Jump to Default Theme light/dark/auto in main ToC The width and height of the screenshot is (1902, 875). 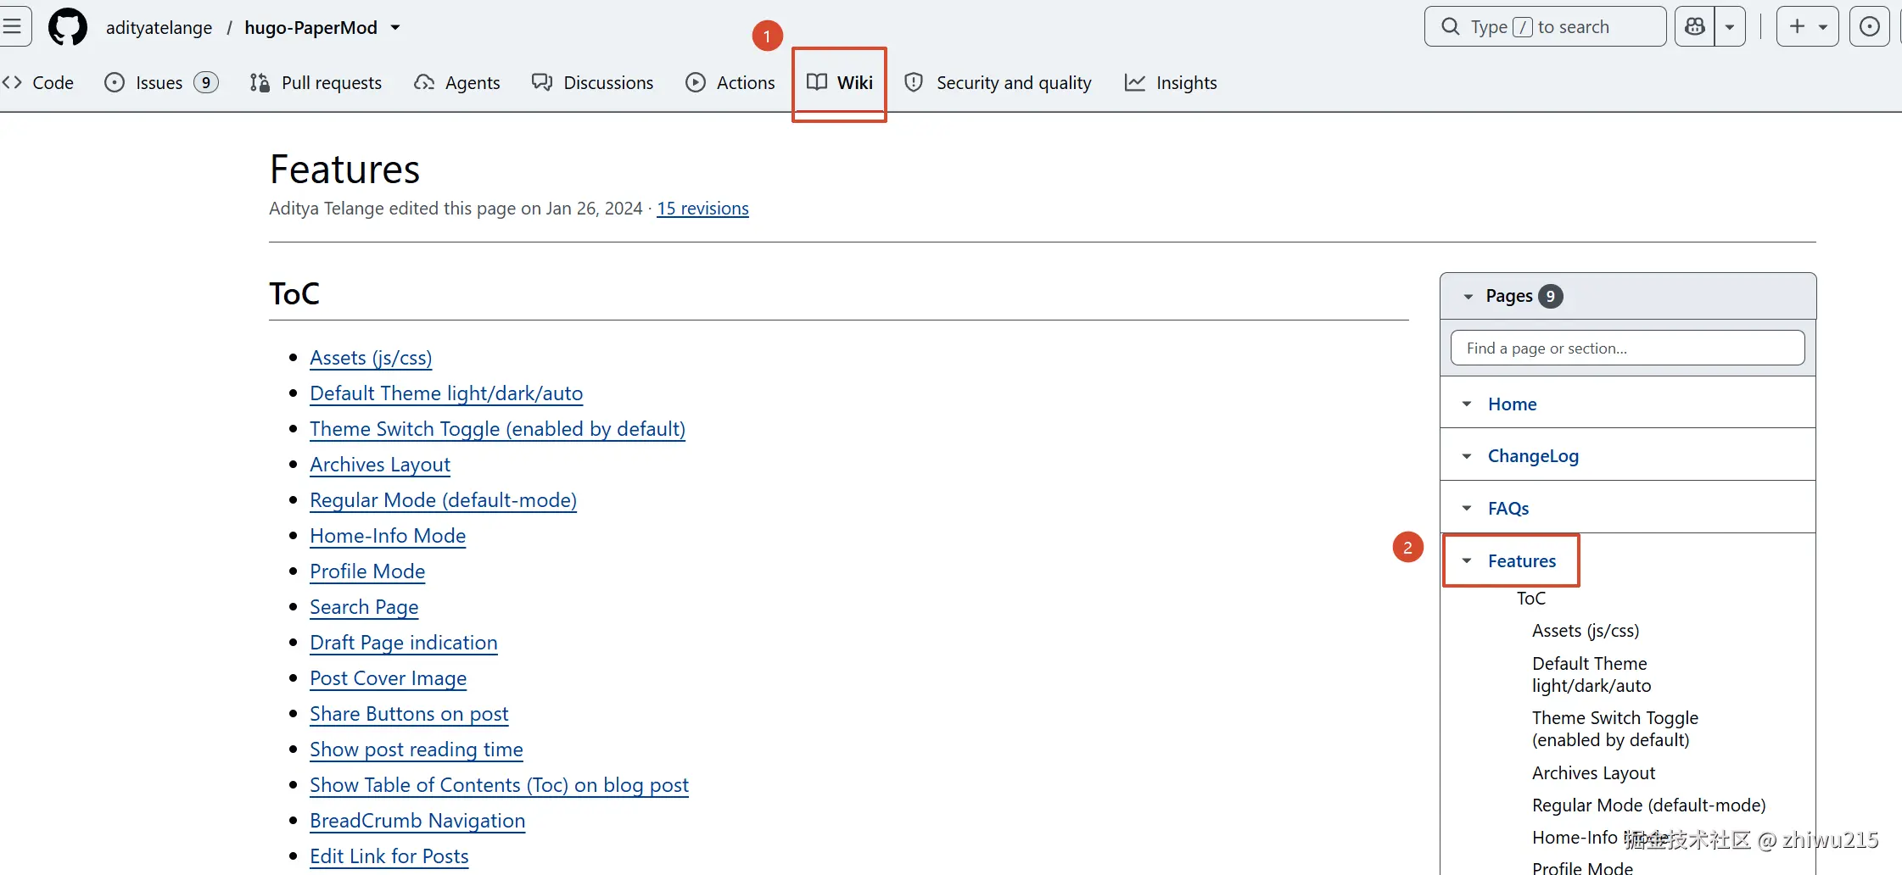(x=446, y=393)
